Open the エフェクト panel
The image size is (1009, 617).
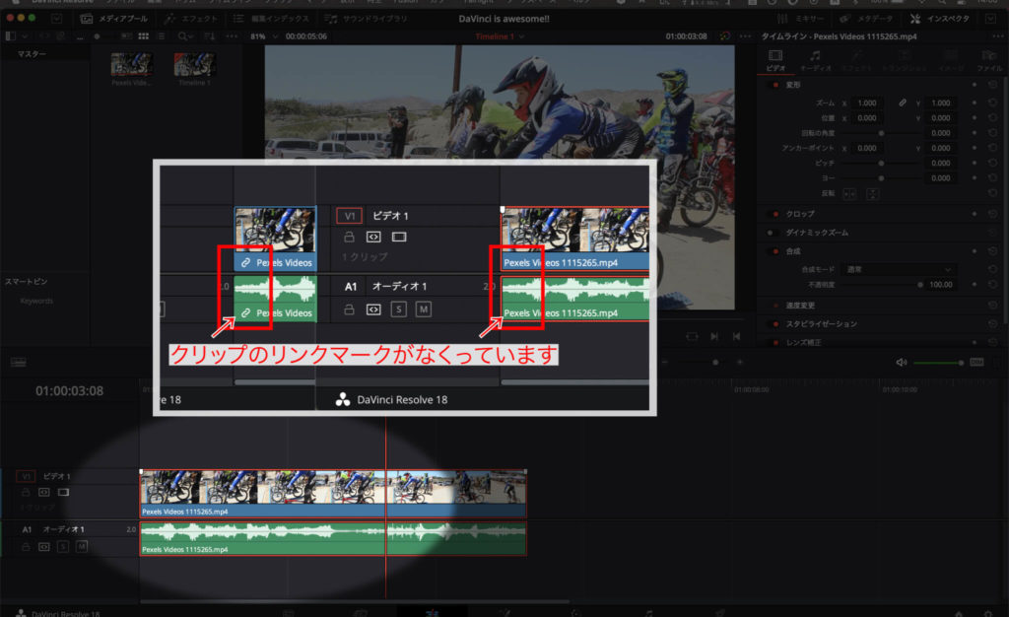pyautogui.click(x=191, y=19)
